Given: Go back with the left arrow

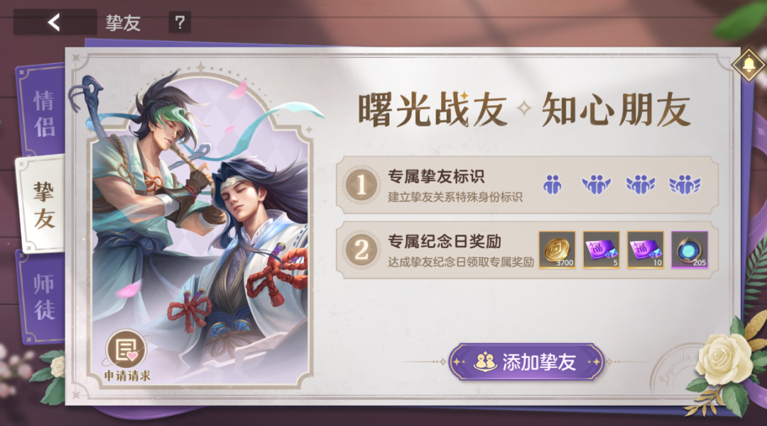Looking at the screenshot, I should [54, 22].
